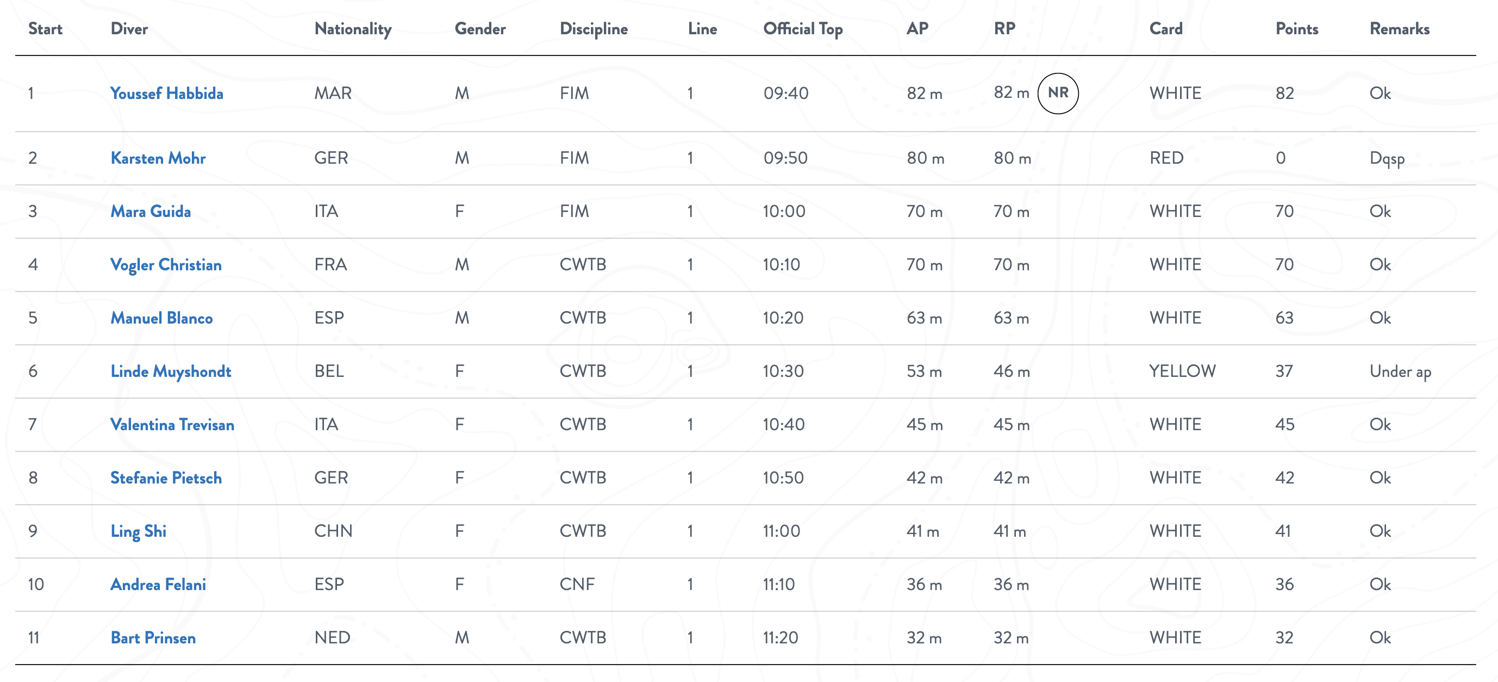Open Vogler Christian's profile link
This screenshot has height=682, width=1498.
[x=166, y=265]
